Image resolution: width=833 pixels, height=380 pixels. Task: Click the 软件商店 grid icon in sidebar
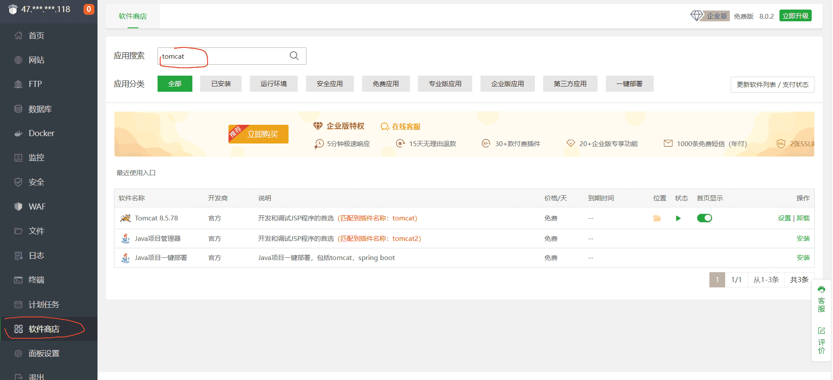[x=18, y=329]
